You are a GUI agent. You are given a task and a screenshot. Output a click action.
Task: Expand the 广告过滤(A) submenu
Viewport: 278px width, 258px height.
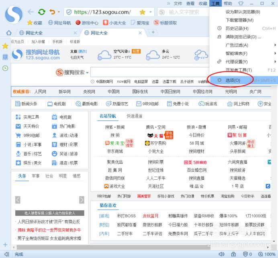(243, 45)
